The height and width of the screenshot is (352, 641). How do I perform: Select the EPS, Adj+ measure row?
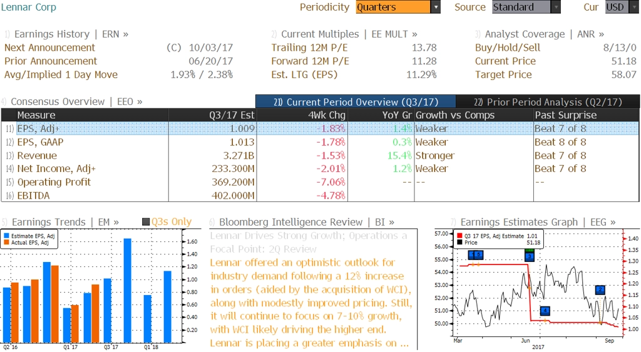320,129
